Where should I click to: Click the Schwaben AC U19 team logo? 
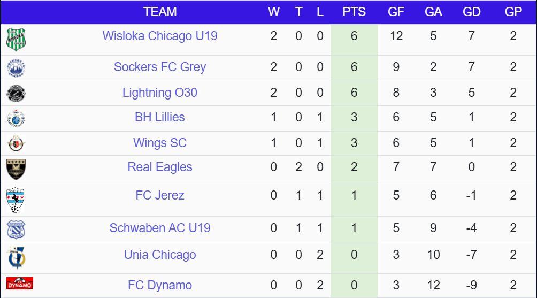point(16,229)
